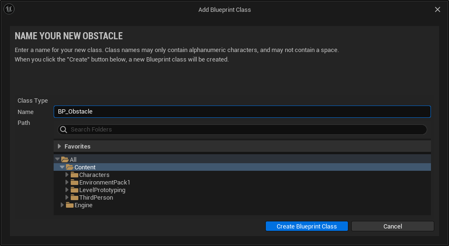Select the EnvironmentPack1 folder label
The image size is (449, 246).
click(x=104, y=182)
